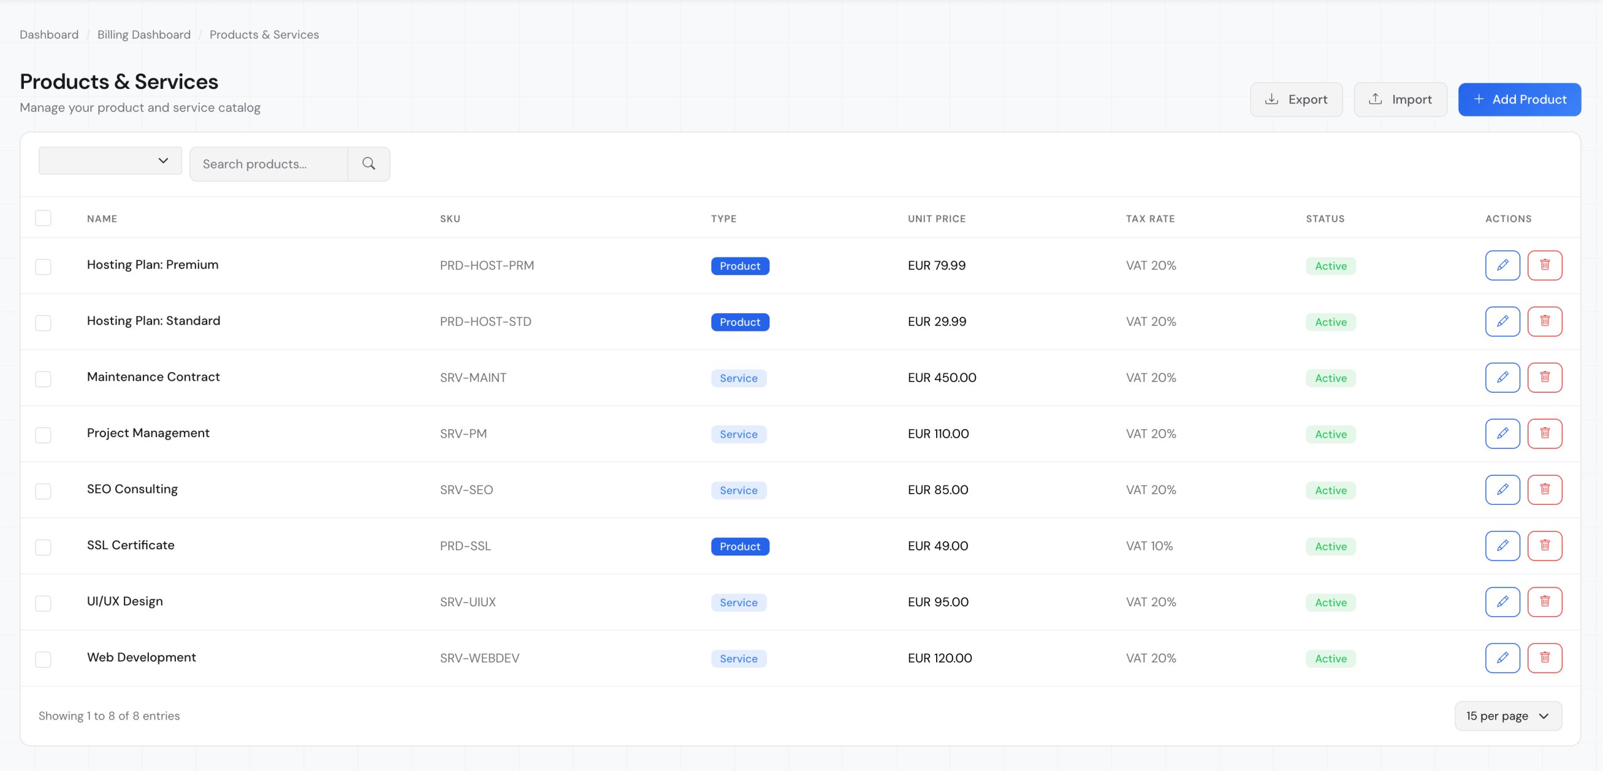The width and height of the screenshot is (1603, 771).
Task: Delete the Web Development service
Action: [1544, 658]
